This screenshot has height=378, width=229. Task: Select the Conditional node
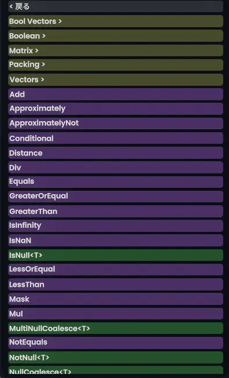(x=116, y=138)
